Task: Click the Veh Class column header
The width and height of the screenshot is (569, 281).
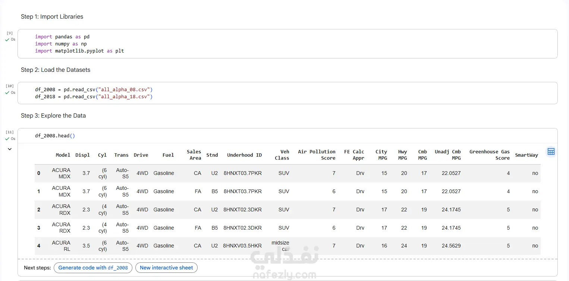Action: click(x=282, y=155)
